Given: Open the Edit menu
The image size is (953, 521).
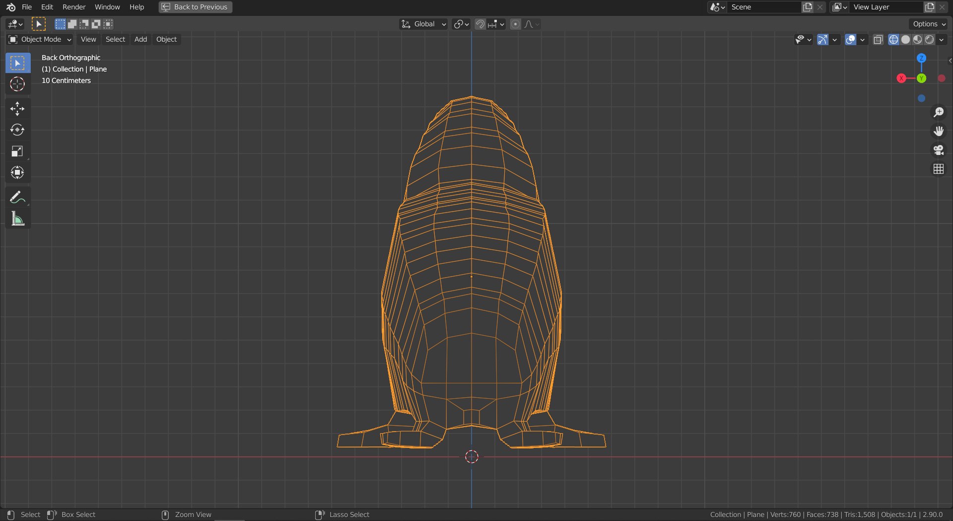Looking at the screenshot, I should pos(47,7).
